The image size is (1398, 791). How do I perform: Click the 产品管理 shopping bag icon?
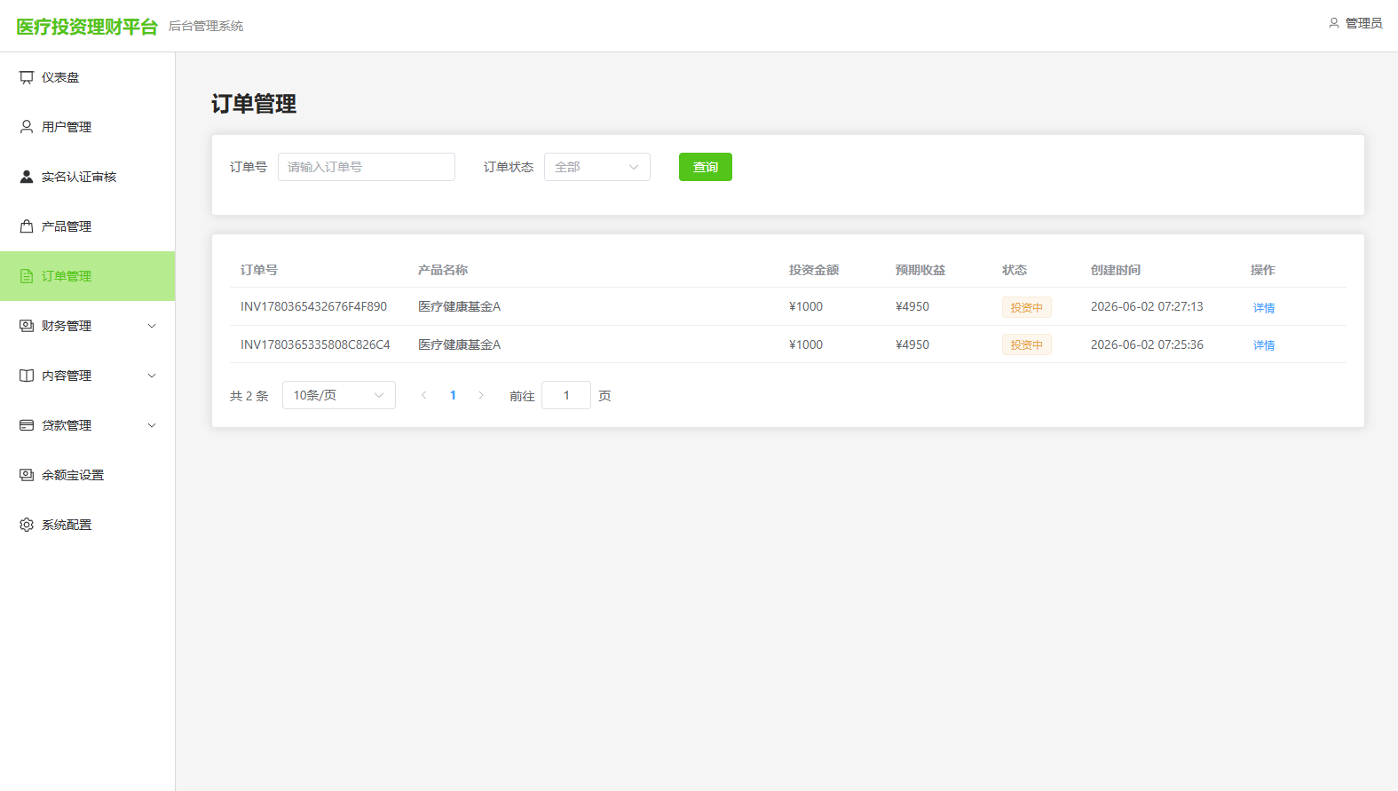click(27, 226)
